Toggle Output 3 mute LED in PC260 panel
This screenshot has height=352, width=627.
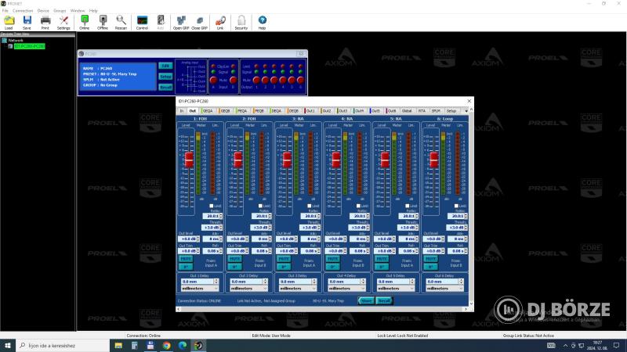pyautogui.click(x=274, y=81)
